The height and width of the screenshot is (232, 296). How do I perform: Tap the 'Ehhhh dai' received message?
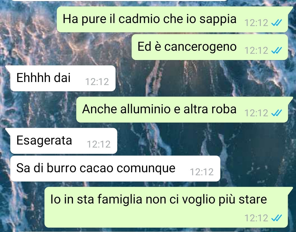[x=63, y=78]
